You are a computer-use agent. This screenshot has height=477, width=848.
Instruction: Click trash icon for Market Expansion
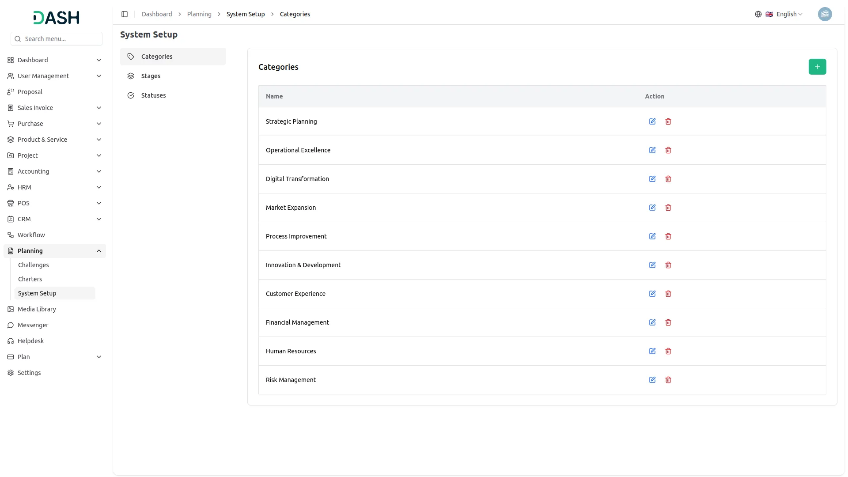point(668,208)
